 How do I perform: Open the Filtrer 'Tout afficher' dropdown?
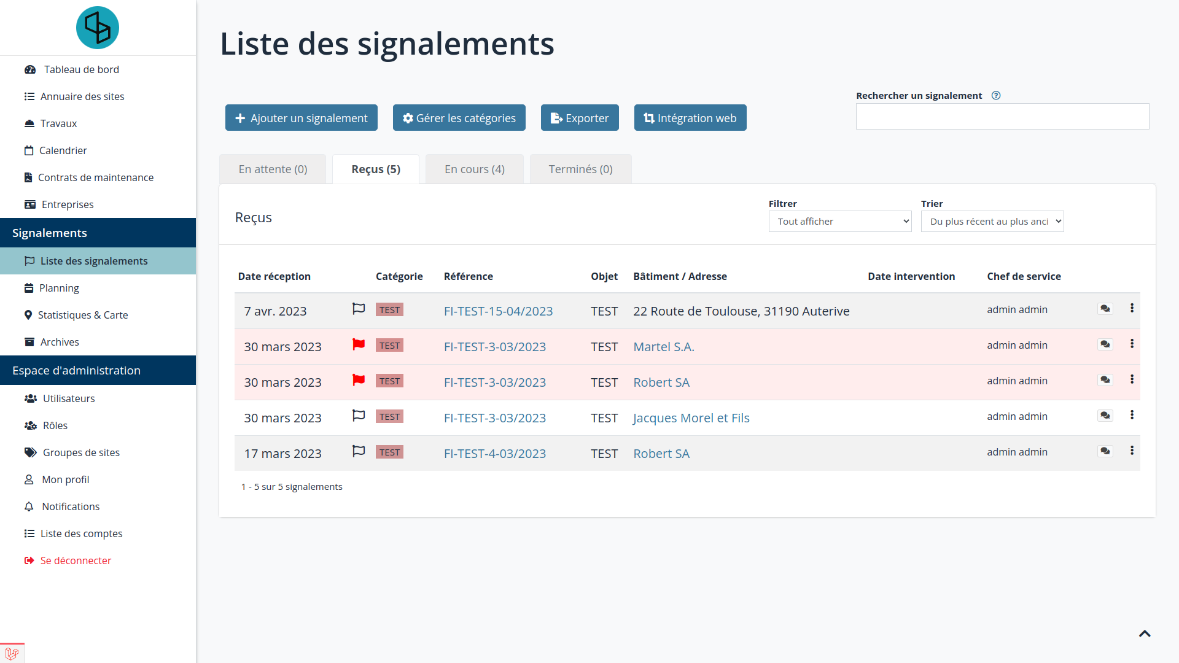coord(839,222)
